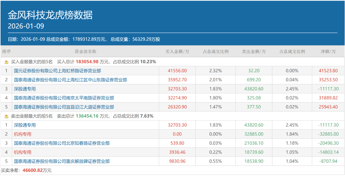Sort by 买入金额/万 column header
This screenshot has width=345, height=176.
[x=177, y=51]
